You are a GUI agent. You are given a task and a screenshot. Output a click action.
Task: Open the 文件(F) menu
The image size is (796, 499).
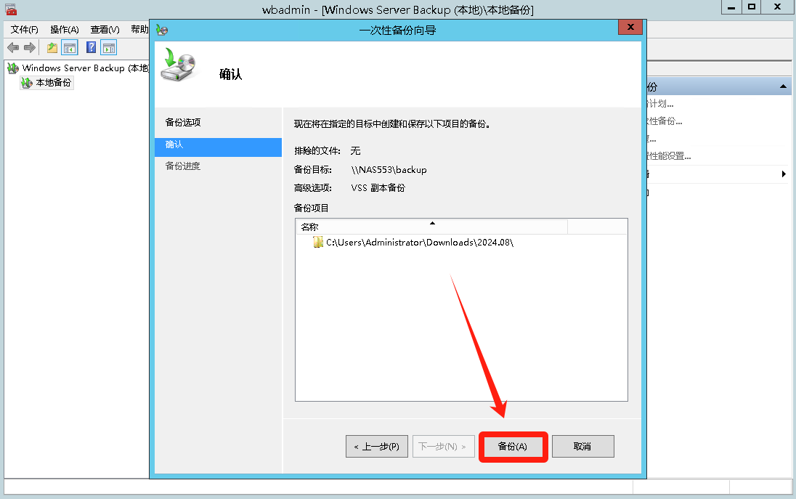[x=25, y=30]
